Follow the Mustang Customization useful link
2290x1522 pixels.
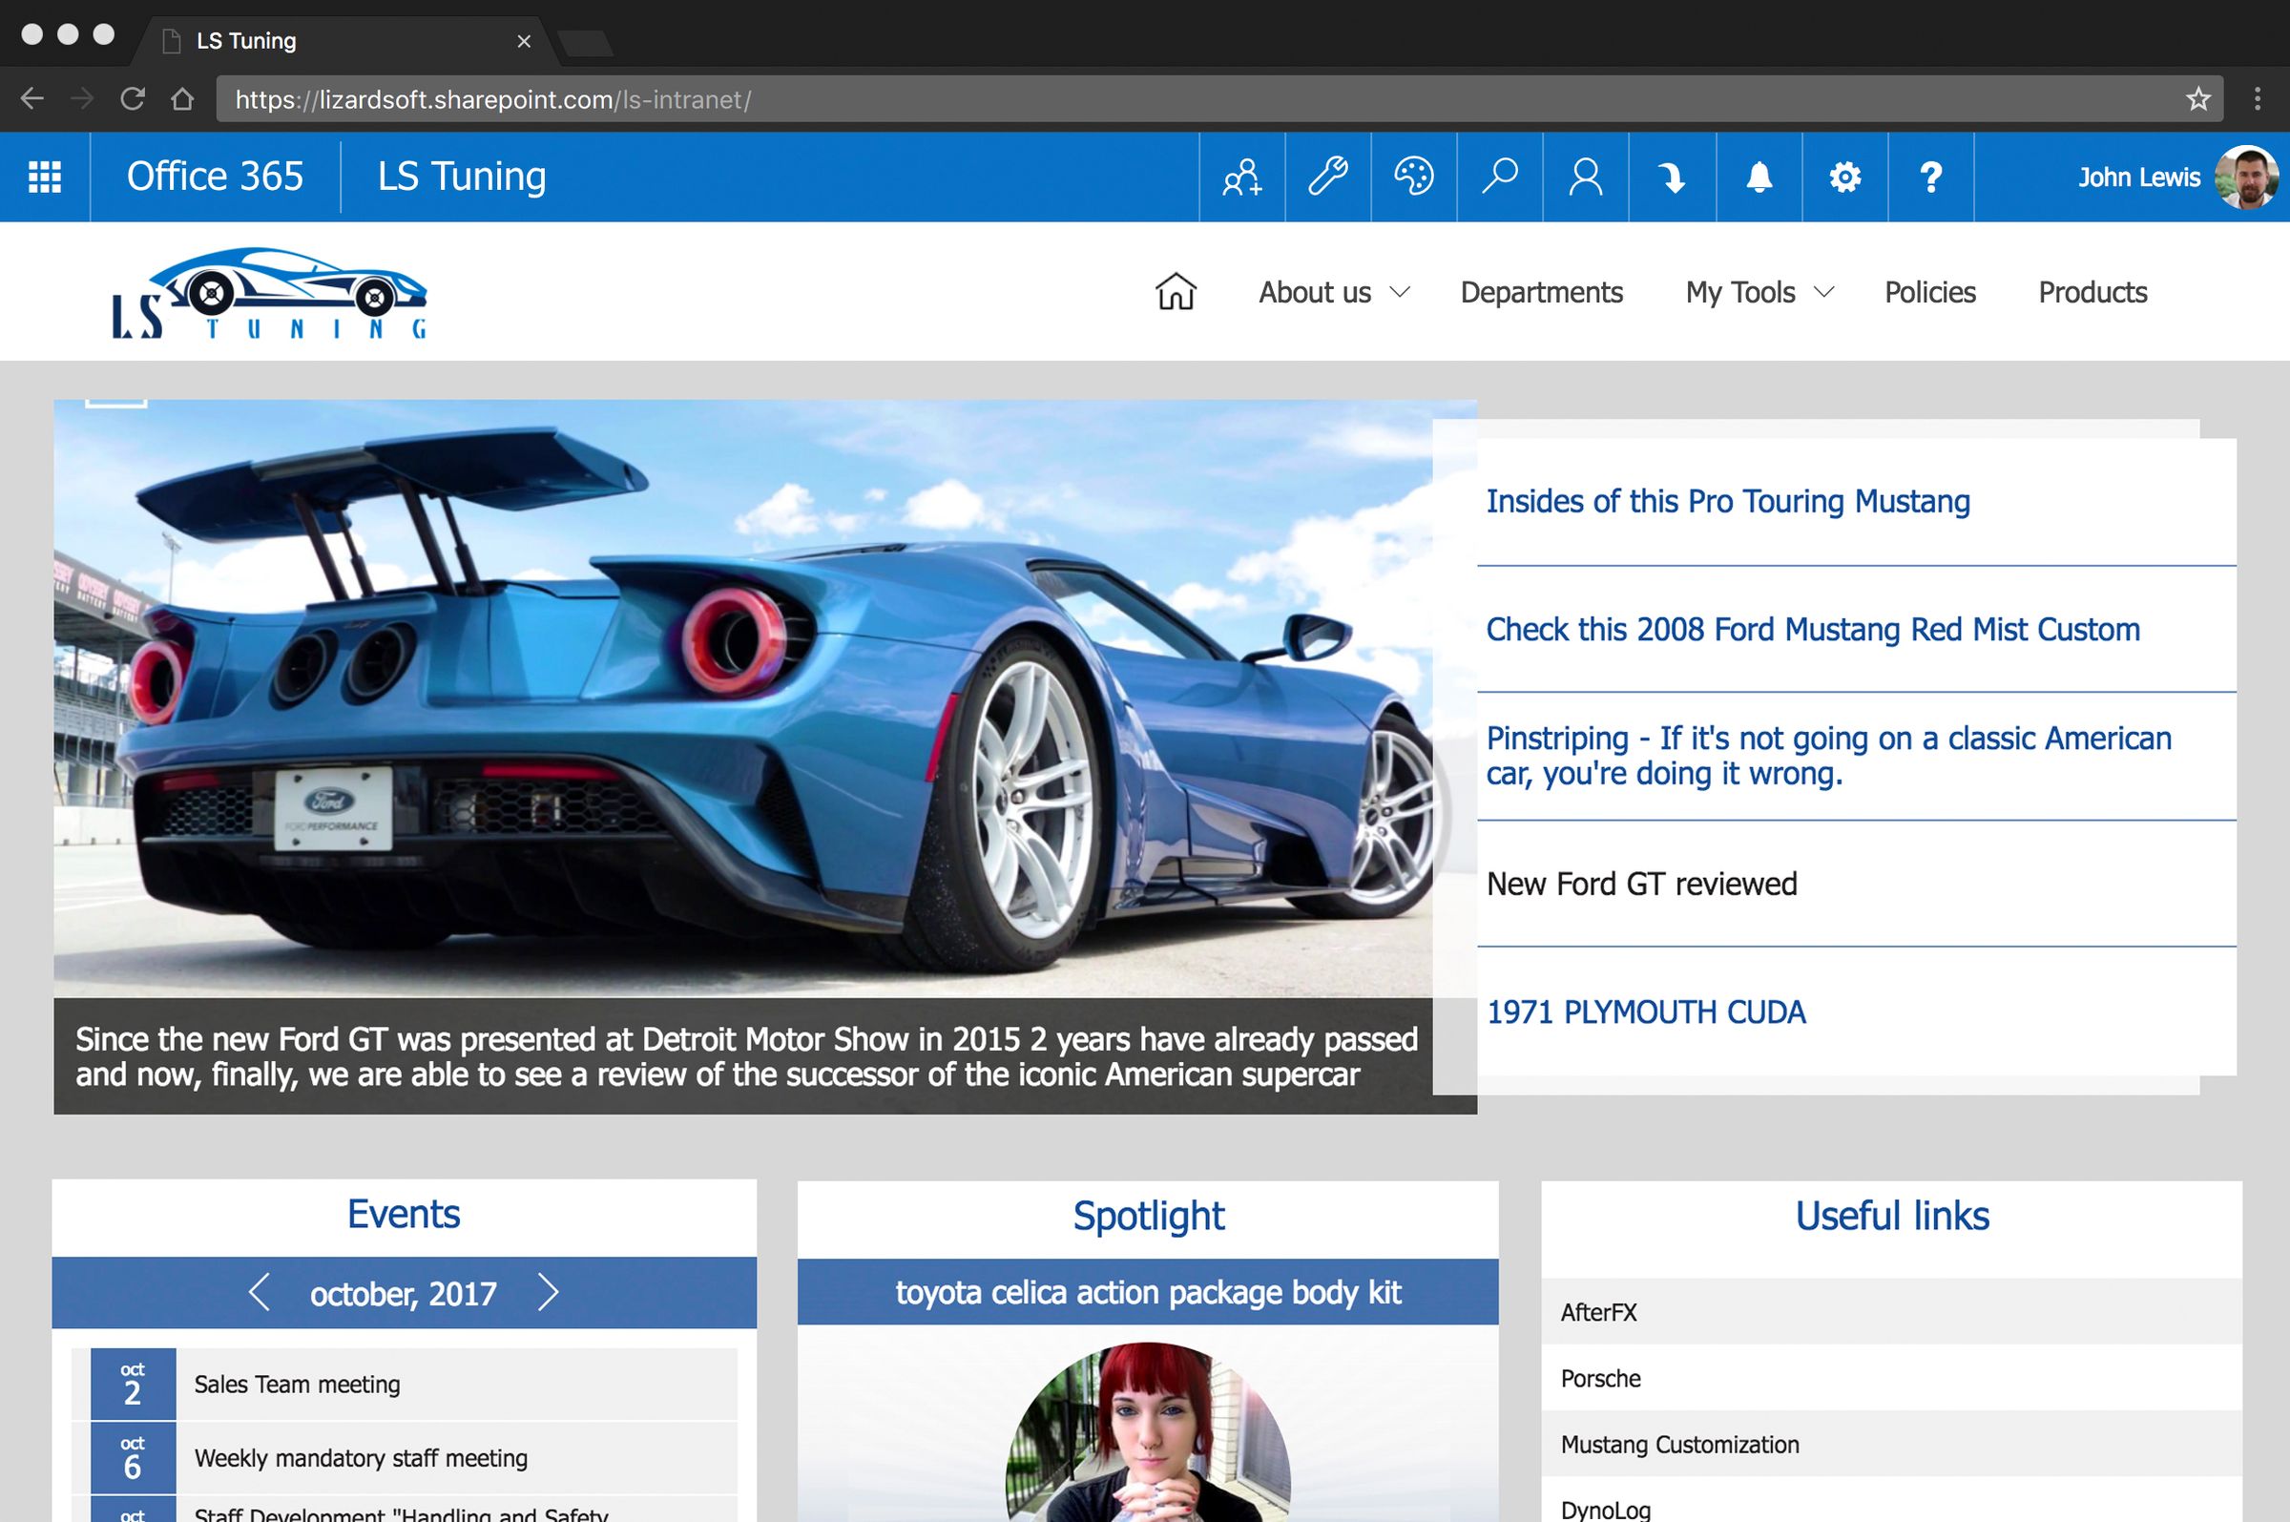tap(1678, 1445)
